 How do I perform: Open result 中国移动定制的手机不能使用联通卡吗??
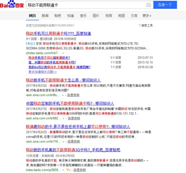(x=70, y=103)
